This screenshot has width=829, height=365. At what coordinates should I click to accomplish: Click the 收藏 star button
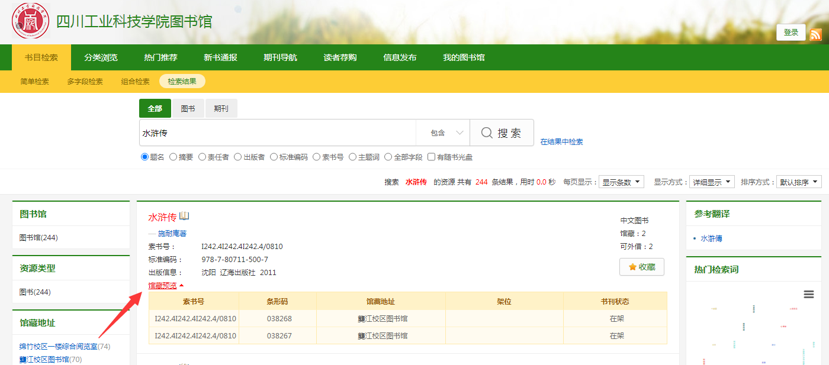pos(641,267)
